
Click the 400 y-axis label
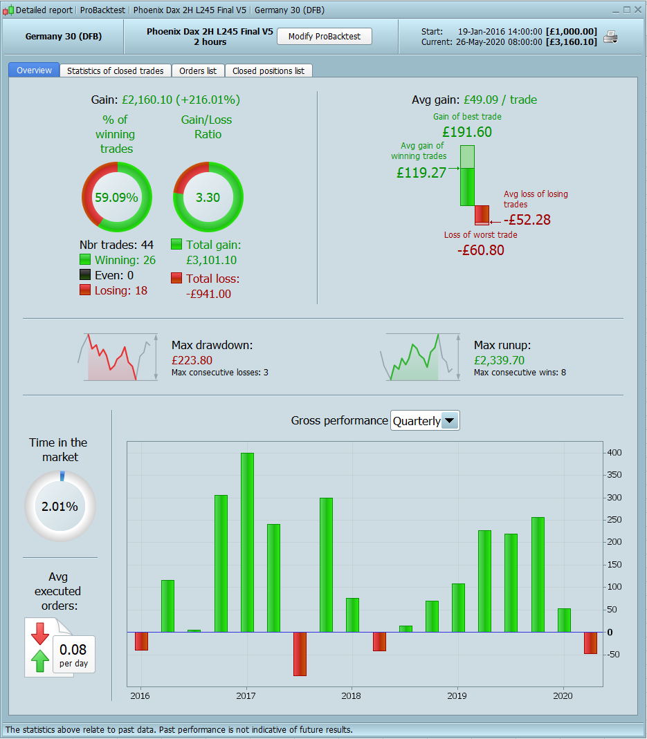click(614, 452)
